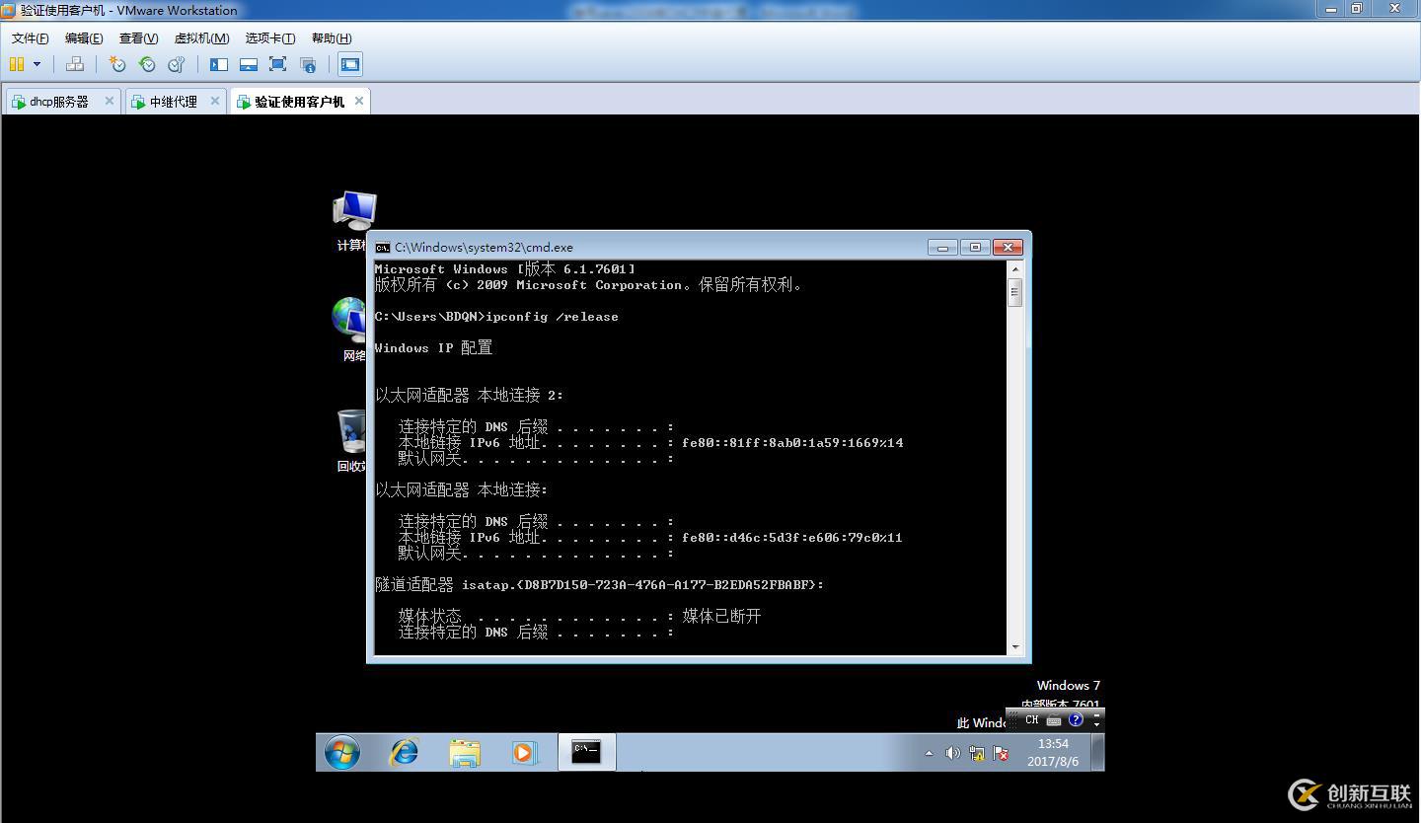Show hidden tray icons arrow
Screen dimensions: 1421x823
click(x=929, y=753)
